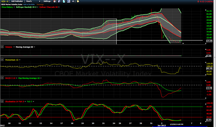This screenshot has height=127, width=216.
Task: Expand the Bollinger Bands 20 2 options
Action: 37,7
